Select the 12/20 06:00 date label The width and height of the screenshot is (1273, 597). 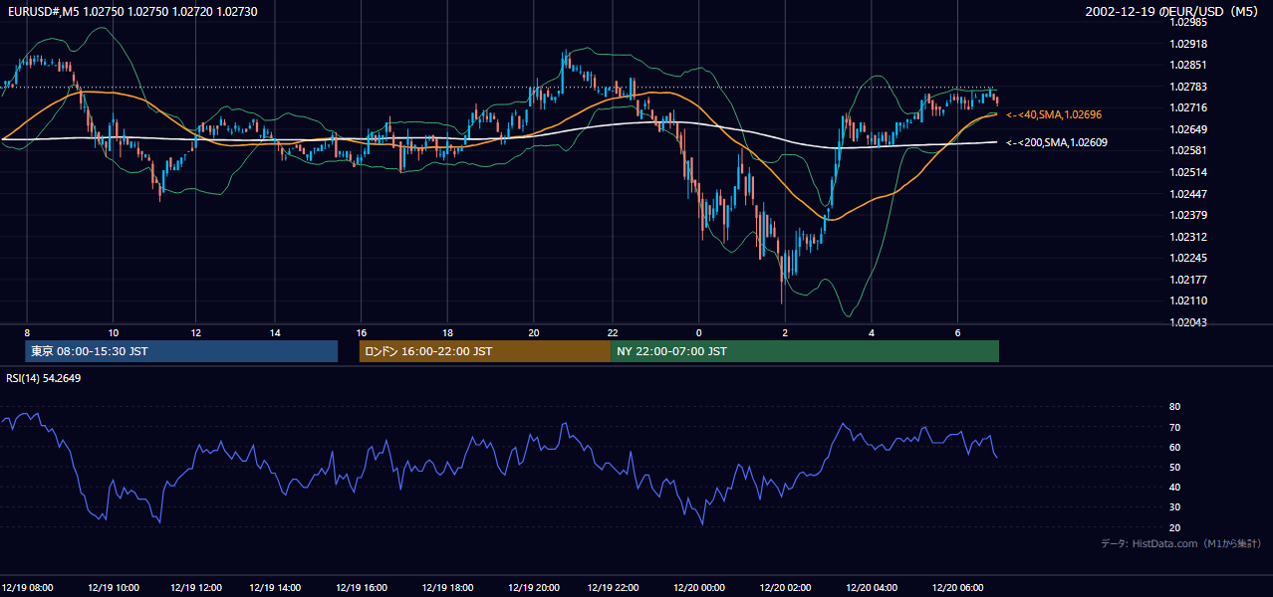(957, 588)
